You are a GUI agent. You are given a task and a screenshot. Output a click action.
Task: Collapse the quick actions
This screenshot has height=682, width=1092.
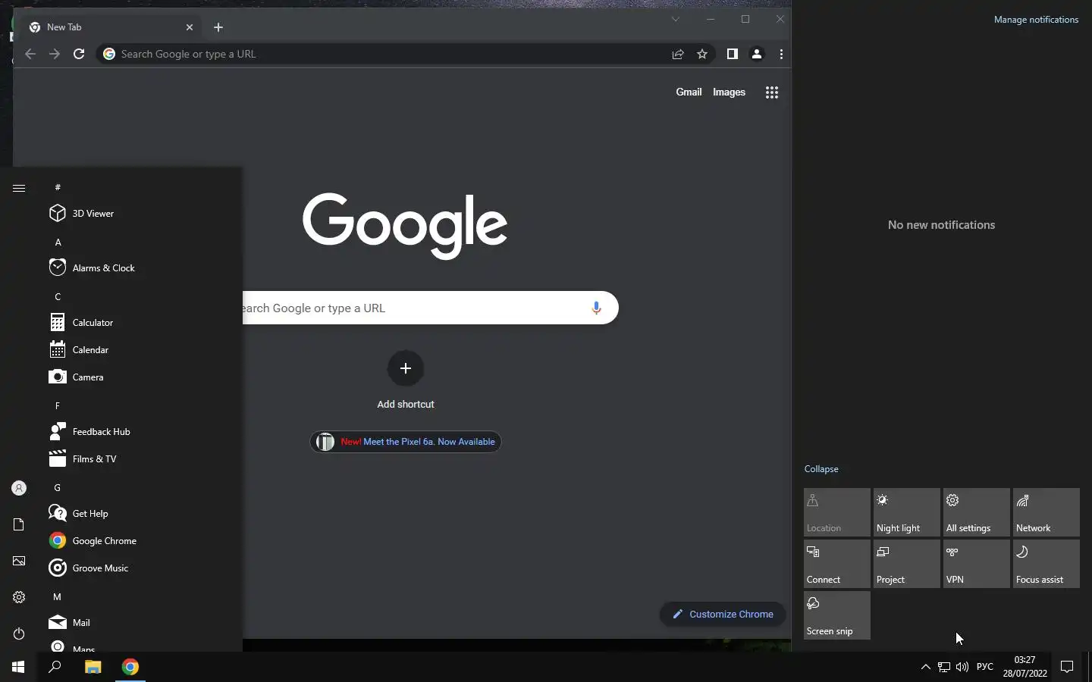point(821,469)
